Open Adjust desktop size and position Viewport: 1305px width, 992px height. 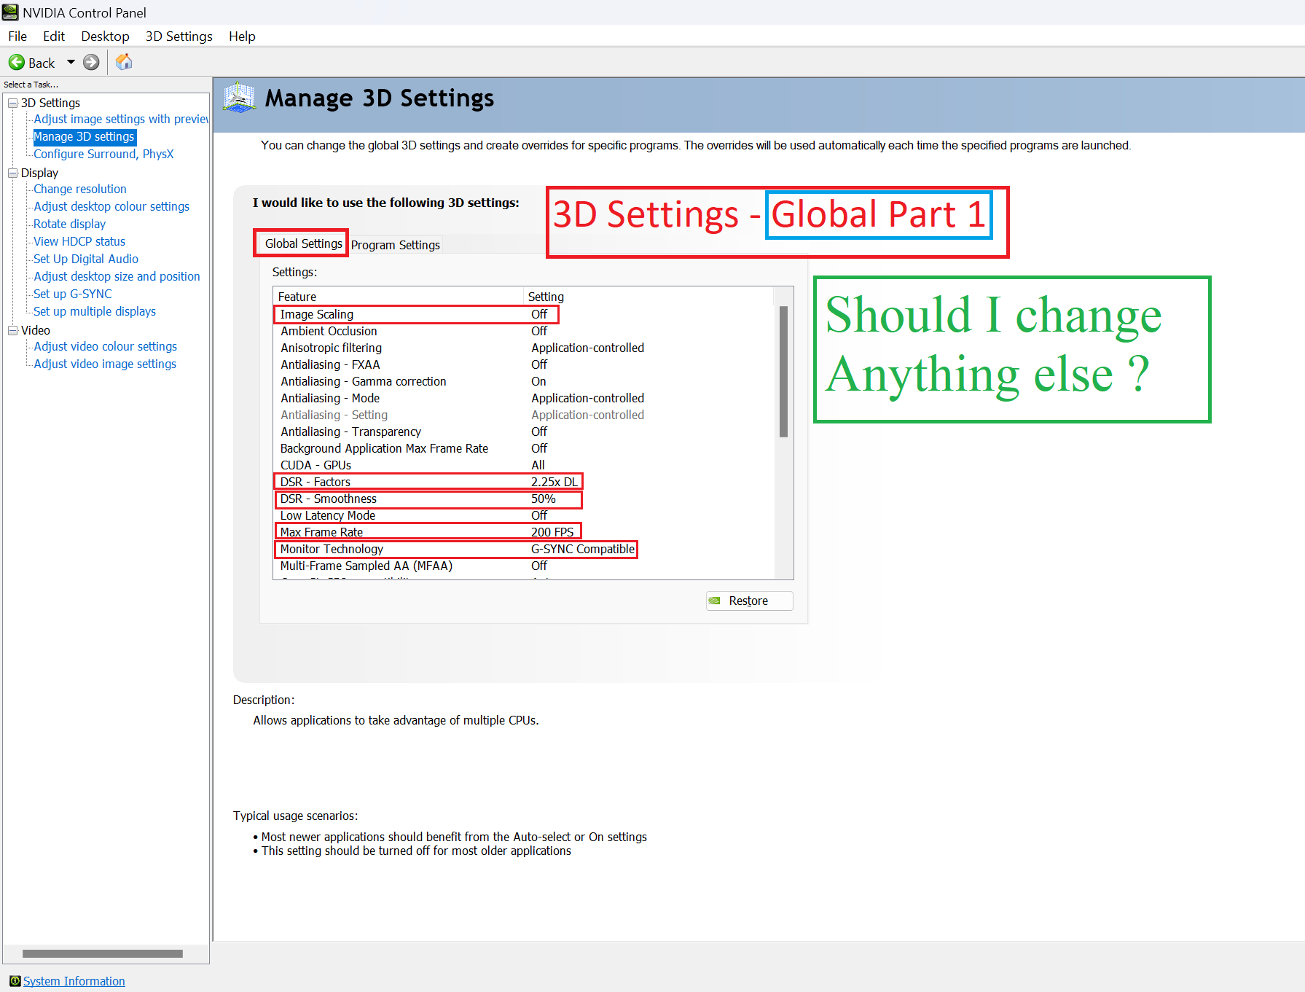click(117, 276)
